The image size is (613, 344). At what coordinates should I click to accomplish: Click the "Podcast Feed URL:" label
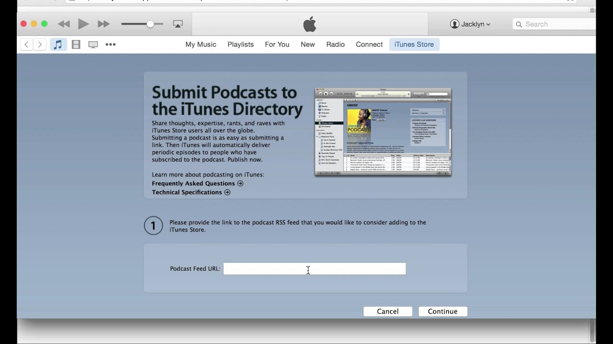(195, 269)
